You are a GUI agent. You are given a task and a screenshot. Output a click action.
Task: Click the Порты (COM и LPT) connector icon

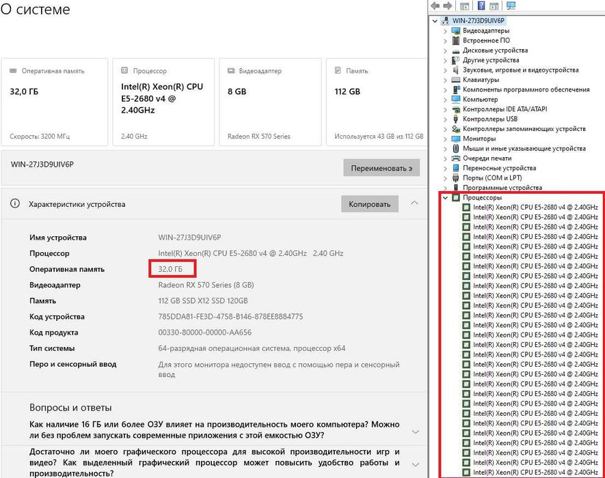tap(456, 178)
